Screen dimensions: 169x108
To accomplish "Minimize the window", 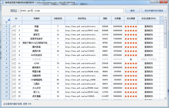I will pyautogui.click(x=153, y=2).
